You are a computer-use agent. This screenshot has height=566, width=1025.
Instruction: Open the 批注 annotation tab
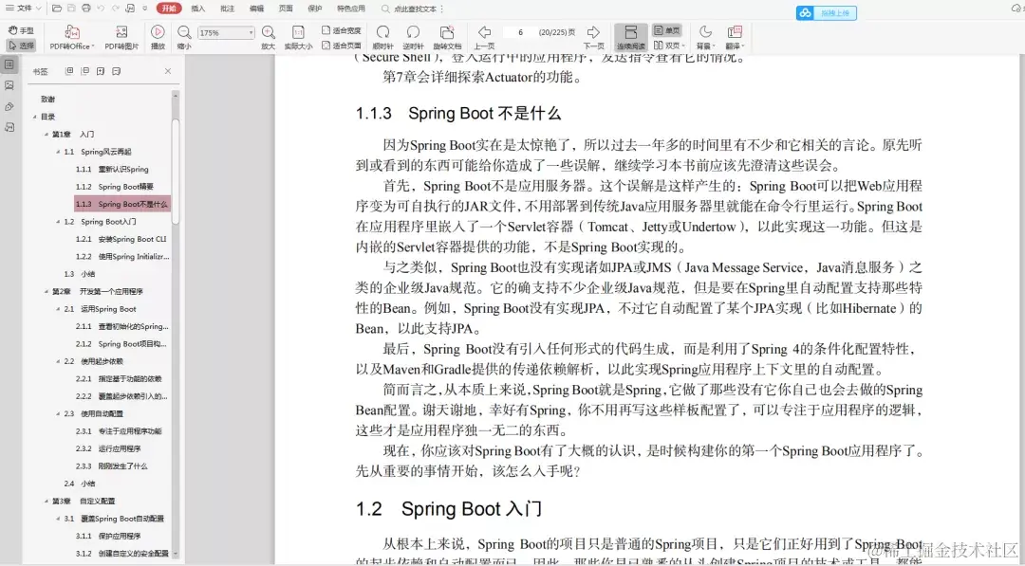pos(226,9)
